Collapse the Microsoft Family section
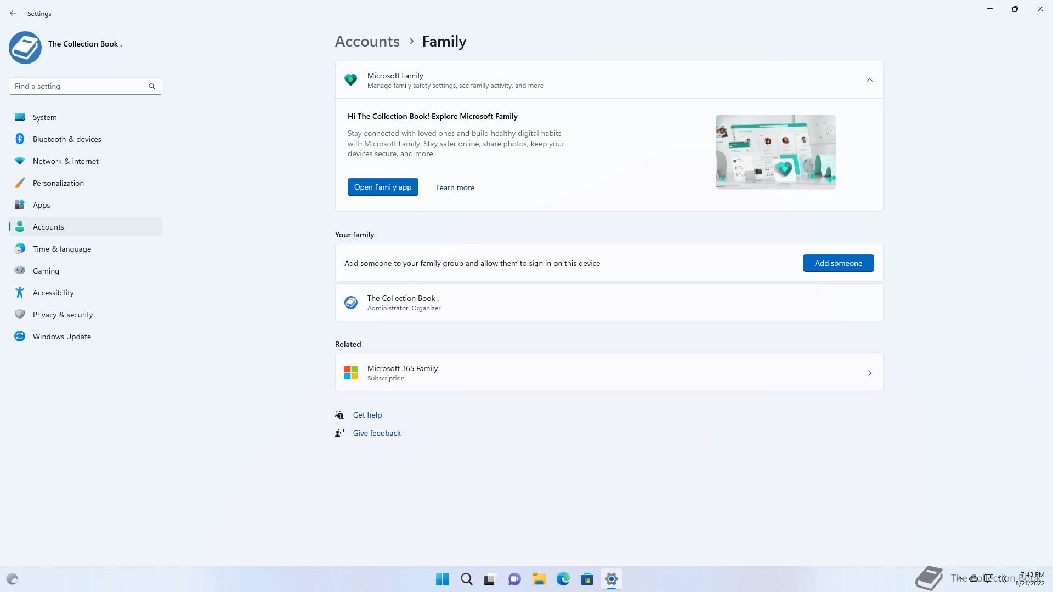This screenshot has width=1053, height=592. [869, 80]
